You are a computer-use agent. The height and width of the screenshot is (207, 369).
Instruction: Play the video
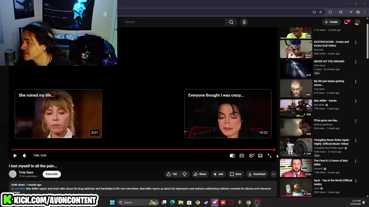point(15,156)
